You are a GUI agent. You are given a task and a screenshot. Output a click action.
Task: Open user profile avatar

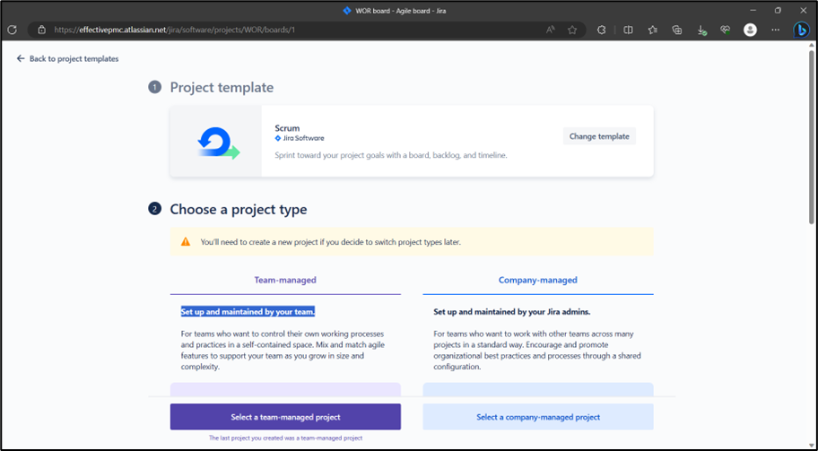(750, 30)
